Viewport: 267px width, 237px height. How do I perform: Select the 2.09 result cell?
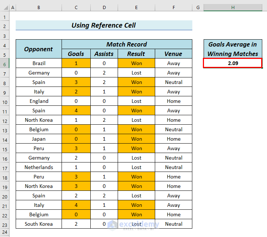(233, 63)
